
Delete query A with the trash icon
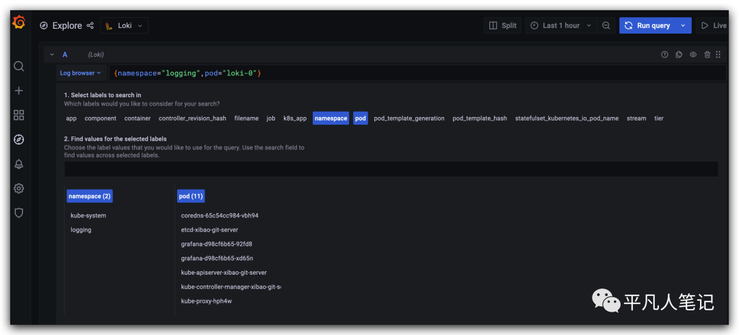[x=708, y=55]
